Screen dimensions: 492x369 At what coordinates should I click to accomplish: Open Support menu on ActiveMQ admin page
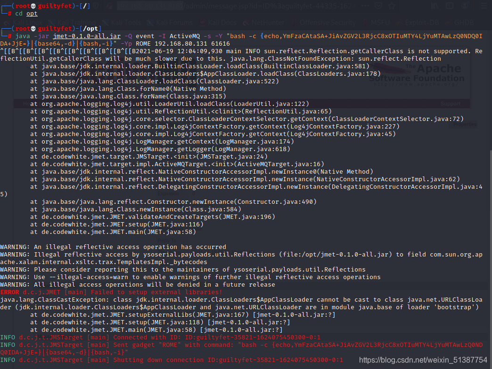tap(450, 104)
